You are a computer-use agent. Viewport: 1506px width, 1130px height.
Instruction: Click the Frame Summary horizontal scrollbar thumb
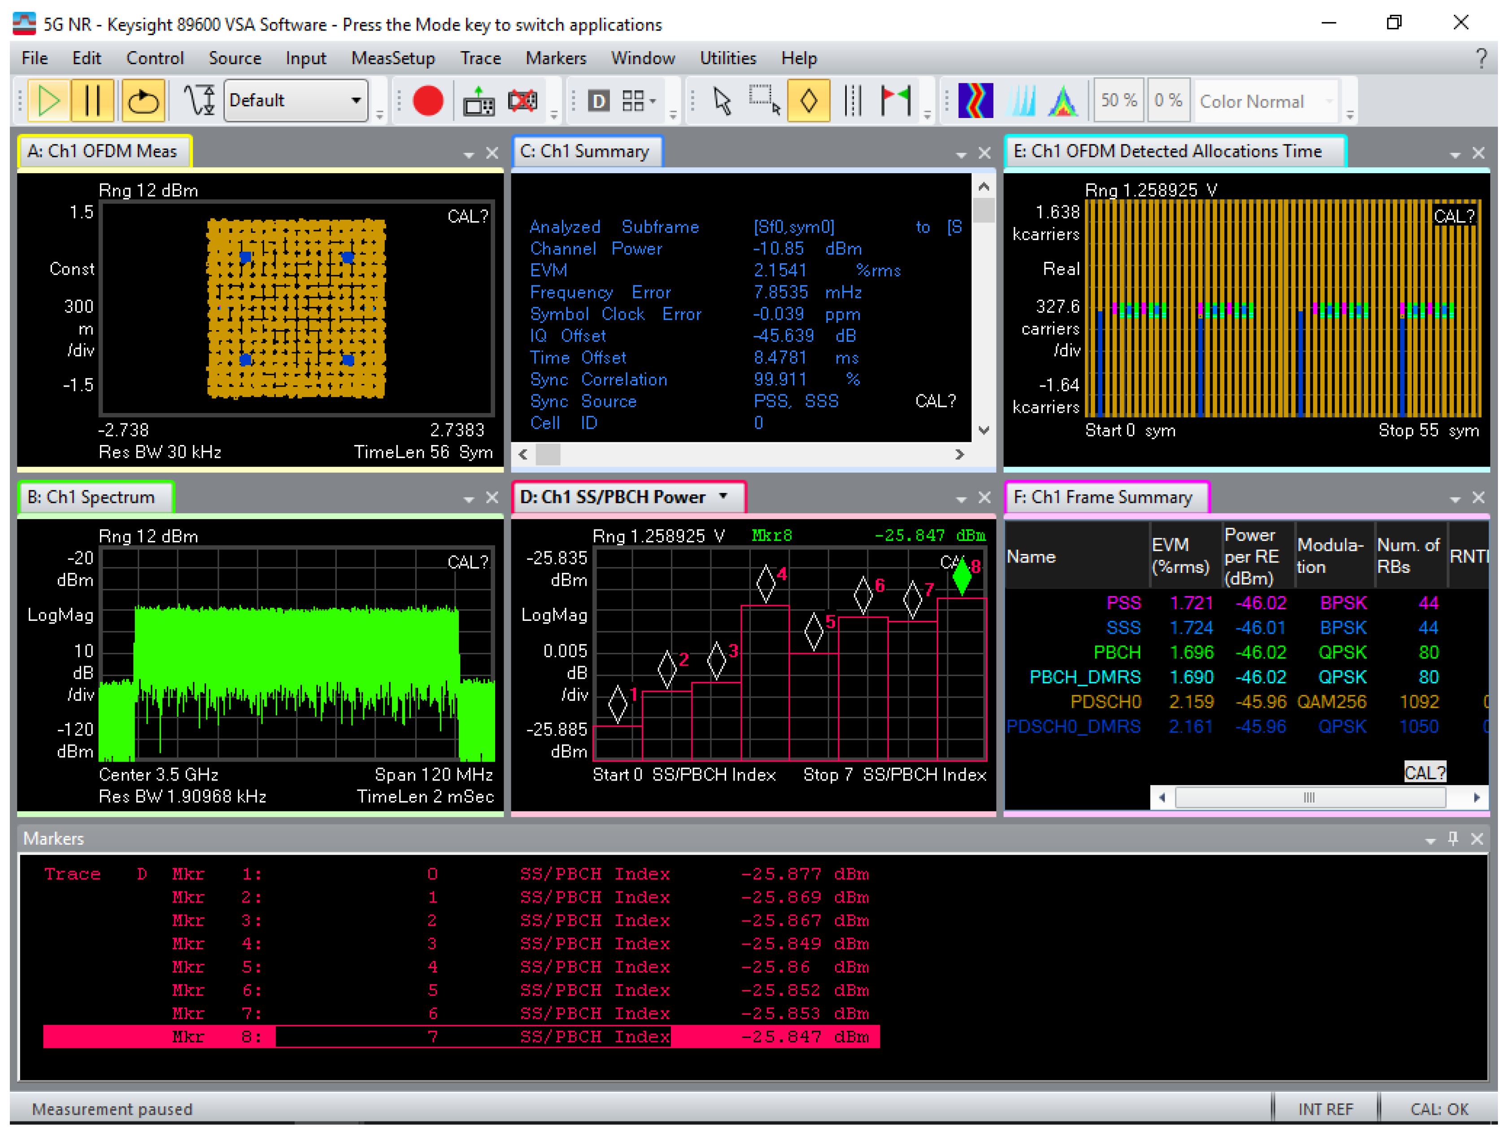pos(1309,797)
